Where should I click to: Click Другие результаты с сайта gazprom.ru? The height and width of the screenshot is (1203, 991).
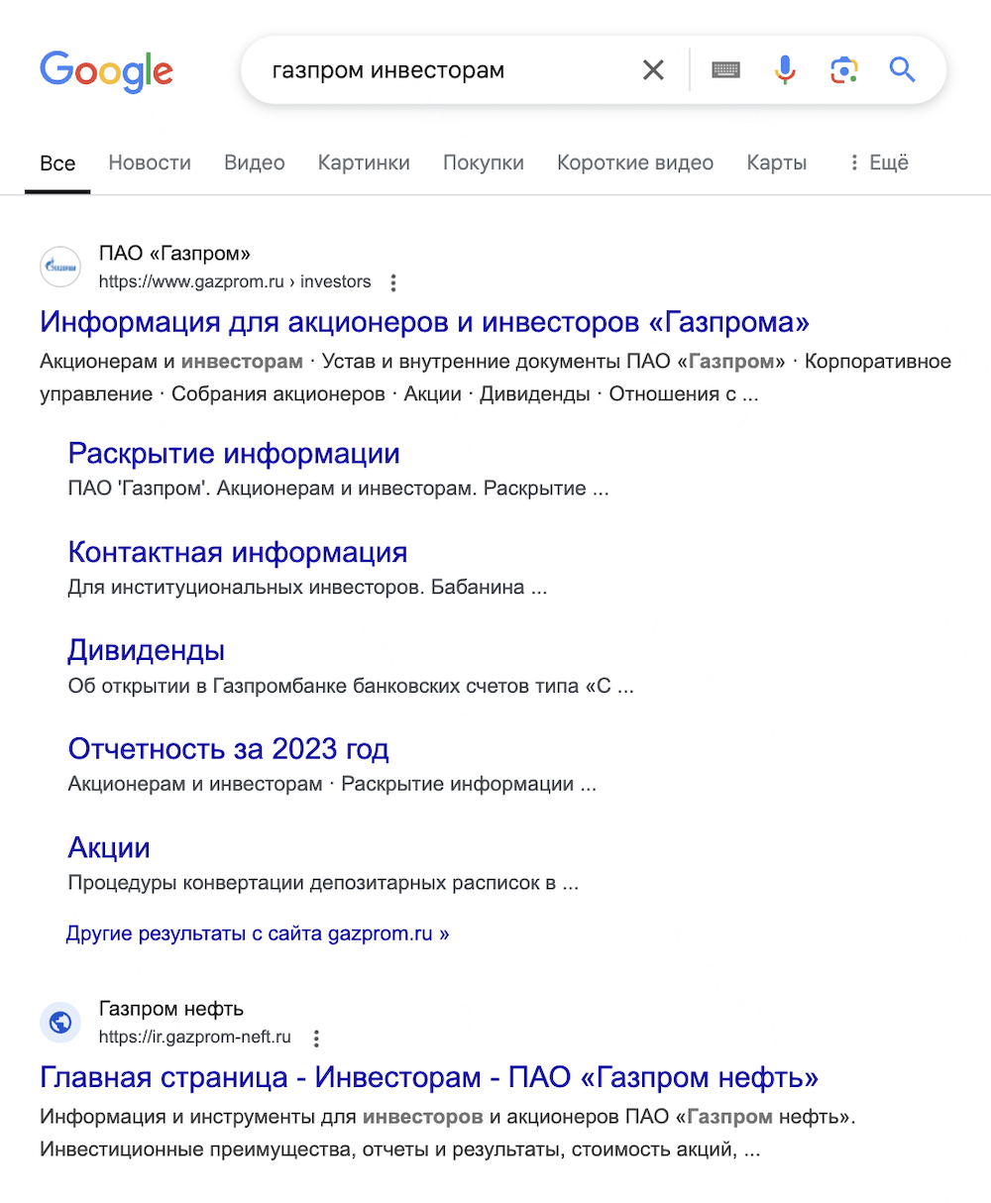tap(258, 933)
